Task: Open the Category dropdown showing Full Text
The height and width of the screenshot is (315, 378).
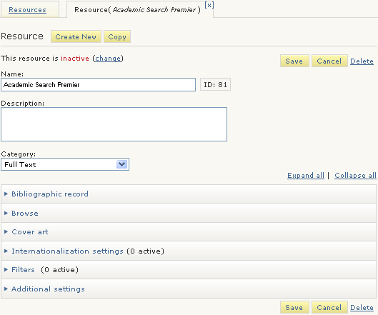Action: point(65,164)
